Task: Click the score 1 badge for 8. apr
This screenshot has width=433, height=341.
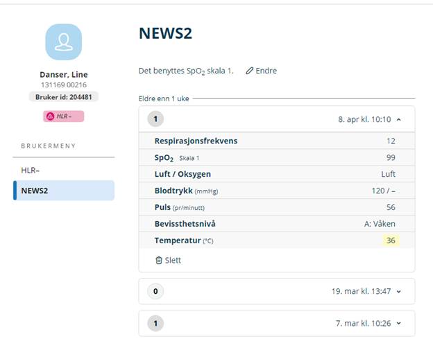Action: pyautogui.click(x=156, y=119)
